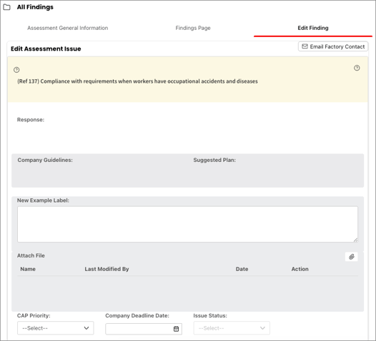Image resolution: width=376 pixels, height=341 pixels.
Task: Click the Last Modified By column header
Action: [107, 269]
